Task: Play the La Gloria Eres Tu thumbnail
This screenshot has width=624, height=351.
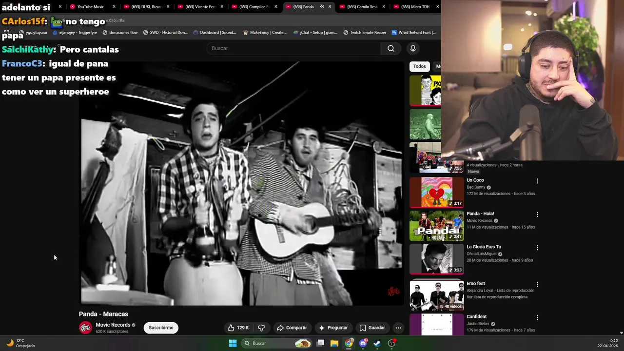Action: (x=437, y=259)
